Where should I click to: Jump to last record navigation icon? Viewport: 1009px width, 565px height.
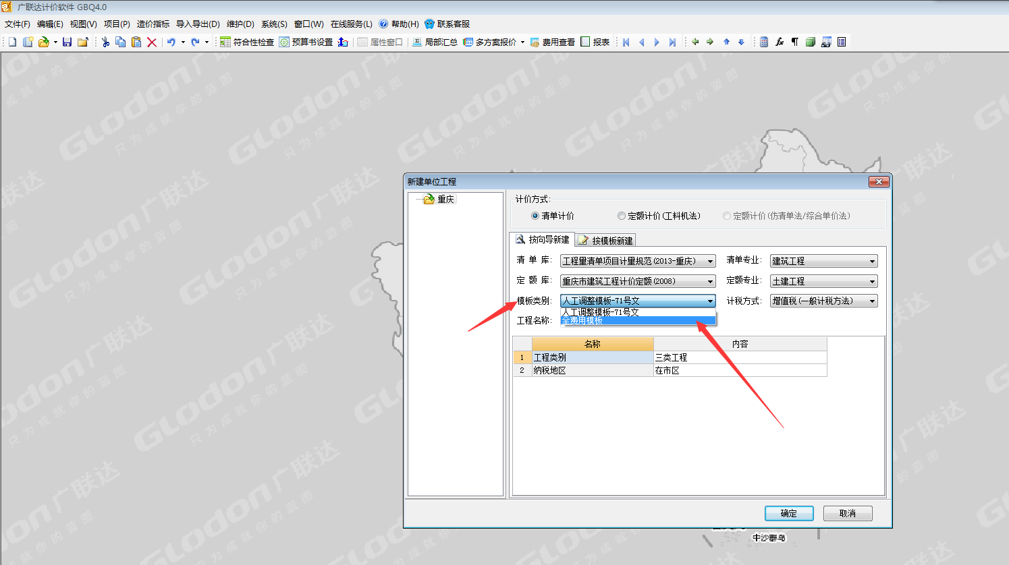(x=672, y=42)
